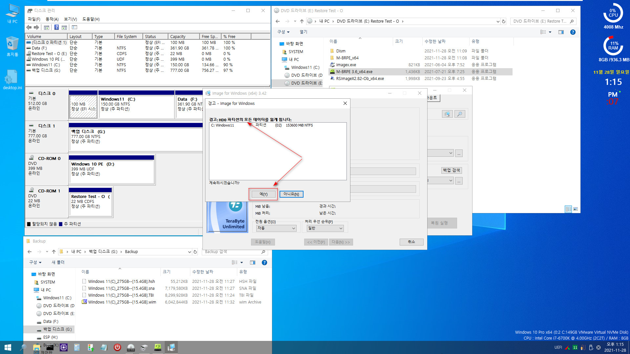The width and height of the screenshot is (630, 354).
Task: Toggle the preview pane icon in the DVD Explorer window
Action: (x=561, y=32)
